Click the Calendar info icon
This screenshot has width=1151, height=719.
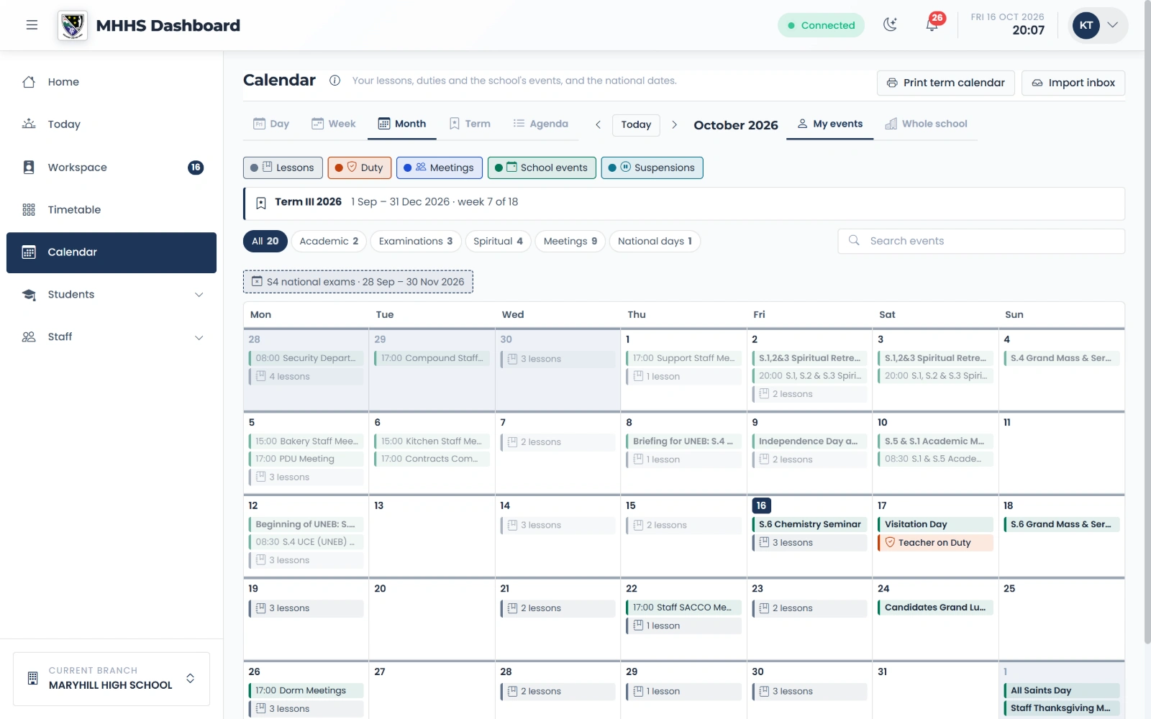(x=335, y=81)
